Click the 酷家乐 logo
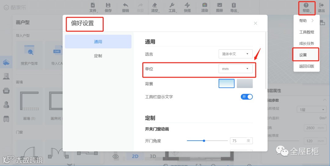The width and height of the screenshot is (330, 166). 15,8
